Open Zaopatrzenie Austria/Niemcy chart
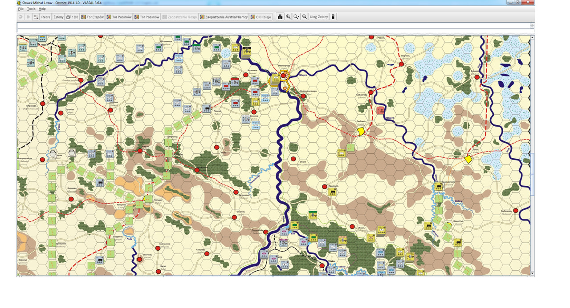This screenshot has width=570, height=308. 224,17
